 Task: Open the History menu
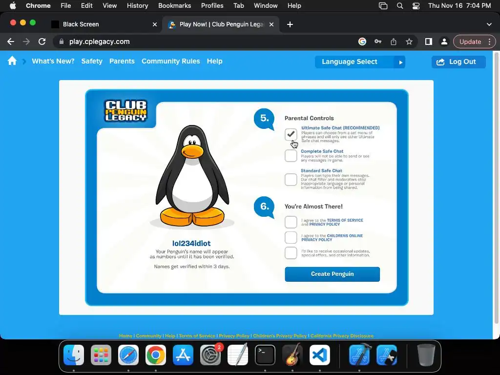click(137, 6)
